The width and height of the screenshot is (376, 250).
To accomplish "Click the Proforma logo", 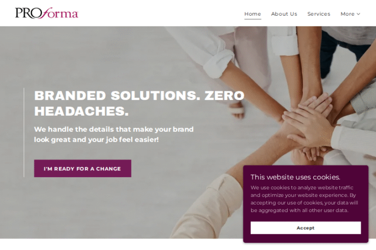I will tap(47, 13).
